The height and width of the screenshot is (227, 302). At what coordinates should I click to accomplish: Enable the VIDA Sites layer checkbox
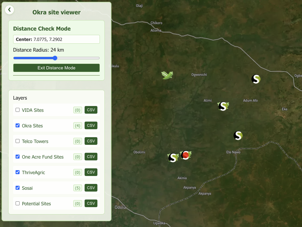click(x=18, y=110)
